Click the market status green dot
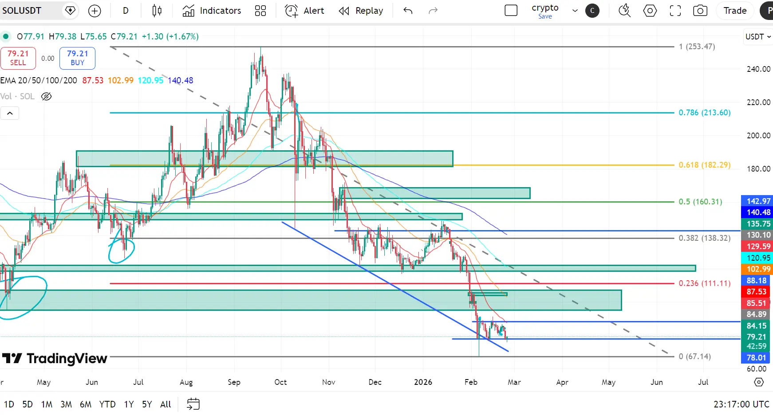Image resolution: width=773 pixels, height=415 pixels. pyautogui.click(x=6, y=36)
